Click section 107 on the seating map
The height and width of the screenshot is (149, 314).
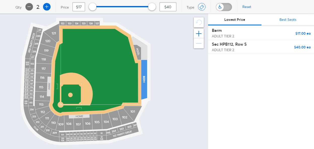(x=78, y=124)
